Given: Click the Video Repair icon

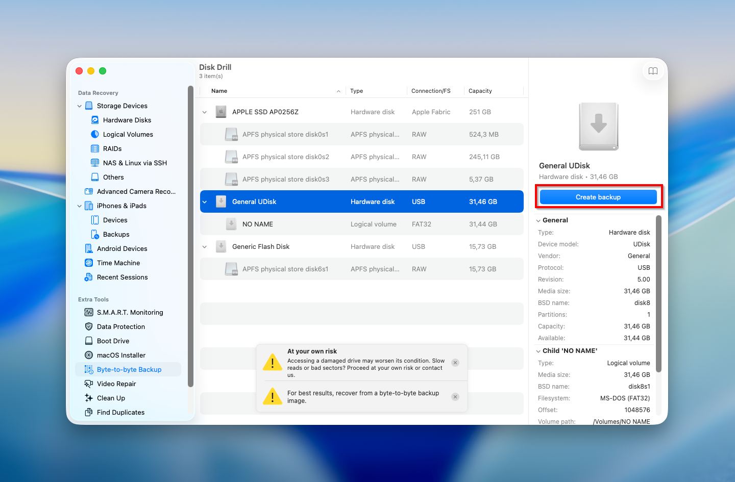Looking at the screenshot, I should [x=89, y=384].
